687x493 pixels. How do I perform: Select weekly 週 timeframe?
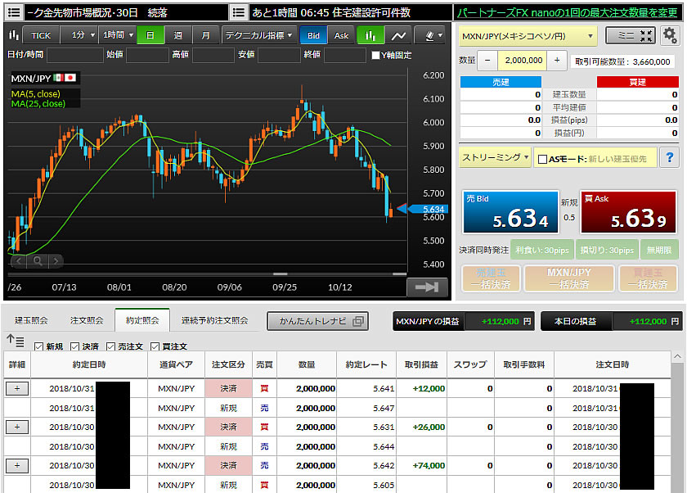tap(178, 35)
